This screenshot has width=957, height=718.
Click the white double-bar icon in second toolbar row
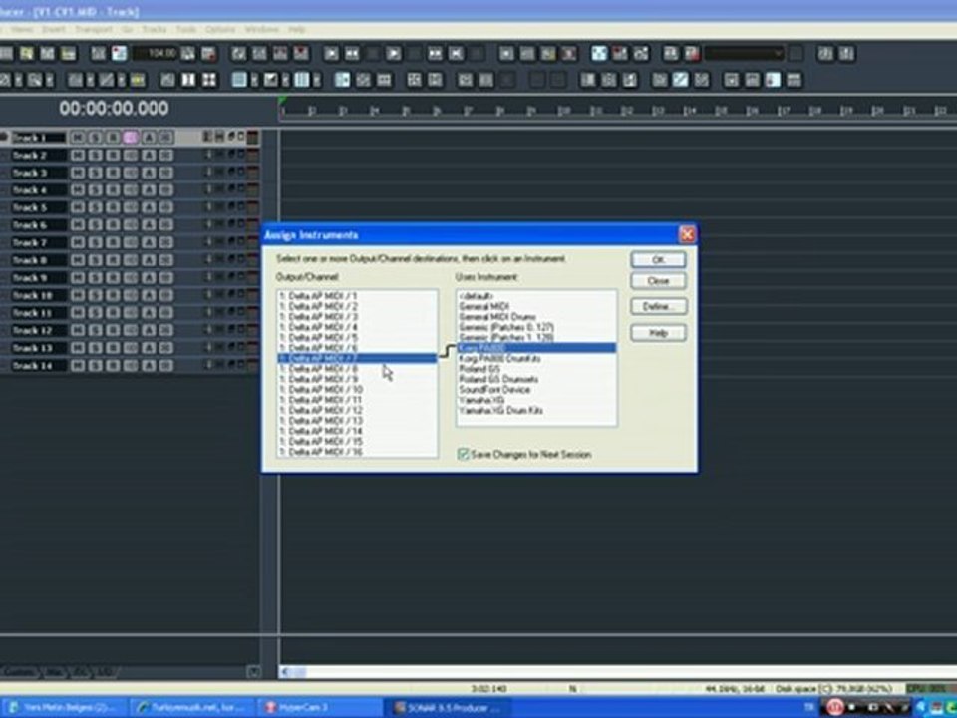click(188, 80)
